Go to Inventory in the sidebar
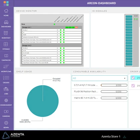The width and height of the screenshot is (140, 140). [x=6, y=35]
